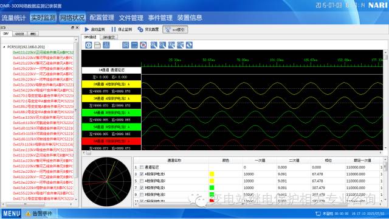389x219 pixels.
Task: Switch to the GOOSE tab in left panel
Action: point(19,34)
